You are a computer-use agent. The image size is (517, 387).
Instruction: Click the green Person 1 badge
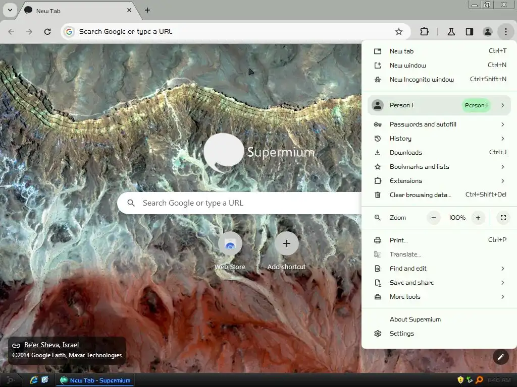pos(476,105)
